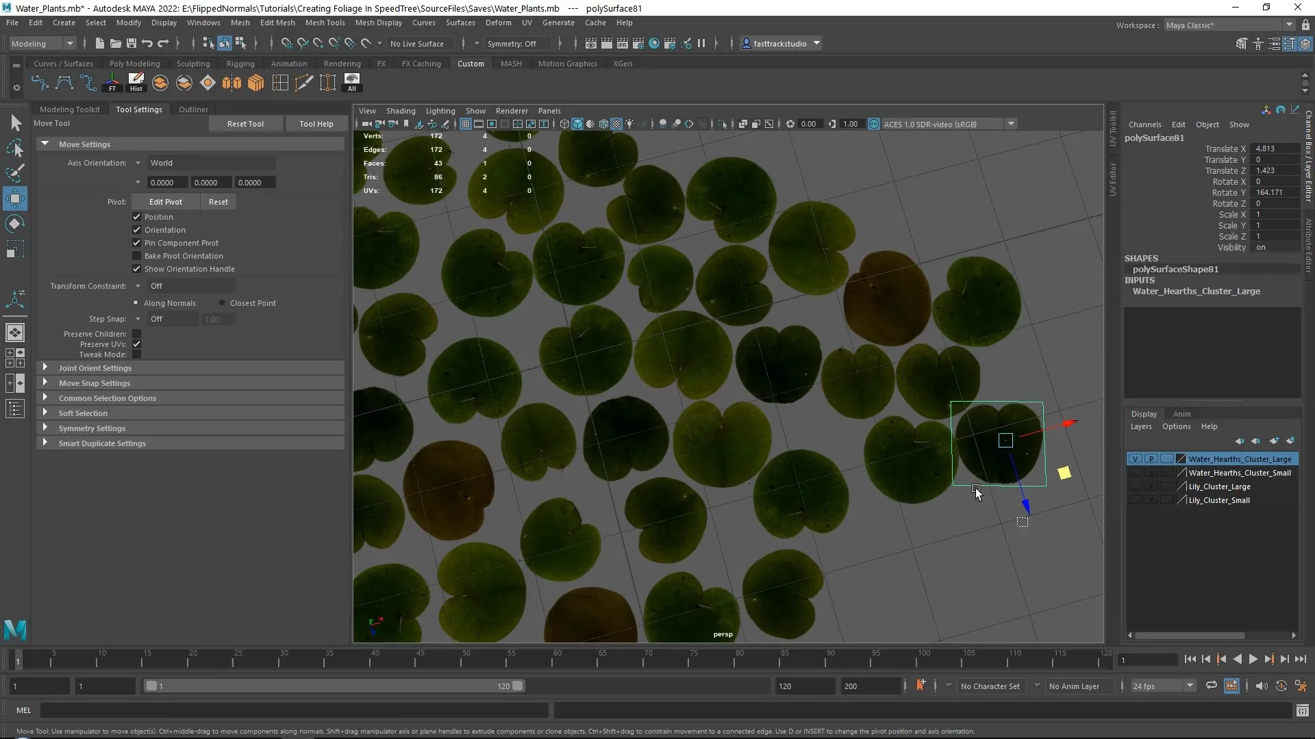Select the Paint Selection tool
The width and height of the screenshot is (1315, 739).
(15, 173)
